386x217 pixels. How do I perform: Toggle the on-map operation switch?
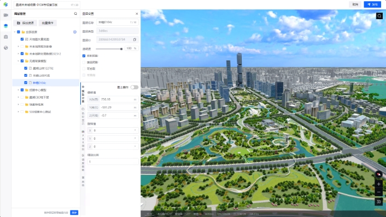tap(134, 87)
